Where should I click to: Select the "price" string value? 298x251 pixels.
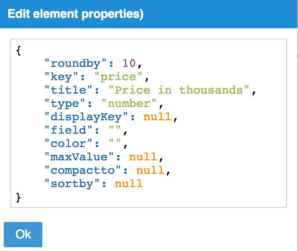coord(119,77)
